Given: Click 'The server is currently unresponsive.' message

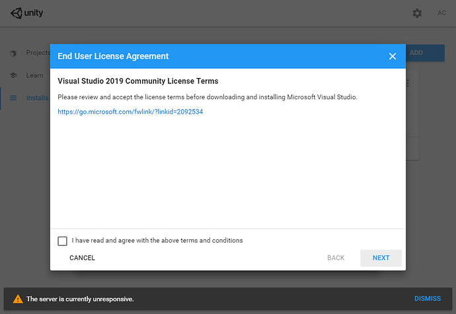Looking at the screenshot, I should click(x=80, y=299).
